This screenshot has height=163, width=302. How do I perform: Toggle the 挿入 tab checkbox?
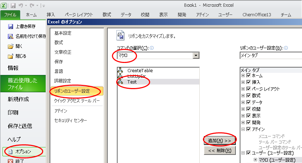(249, 82)
